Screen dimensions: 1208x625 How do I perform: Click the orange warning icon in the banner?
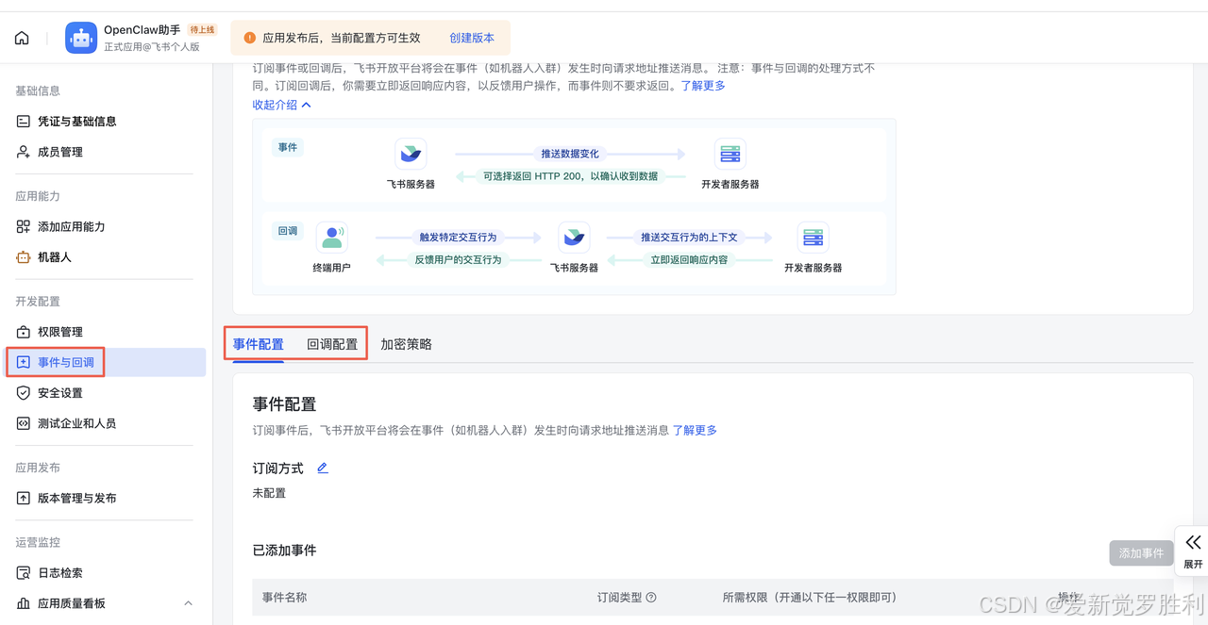pyautogui.click(x=250, y=38)
